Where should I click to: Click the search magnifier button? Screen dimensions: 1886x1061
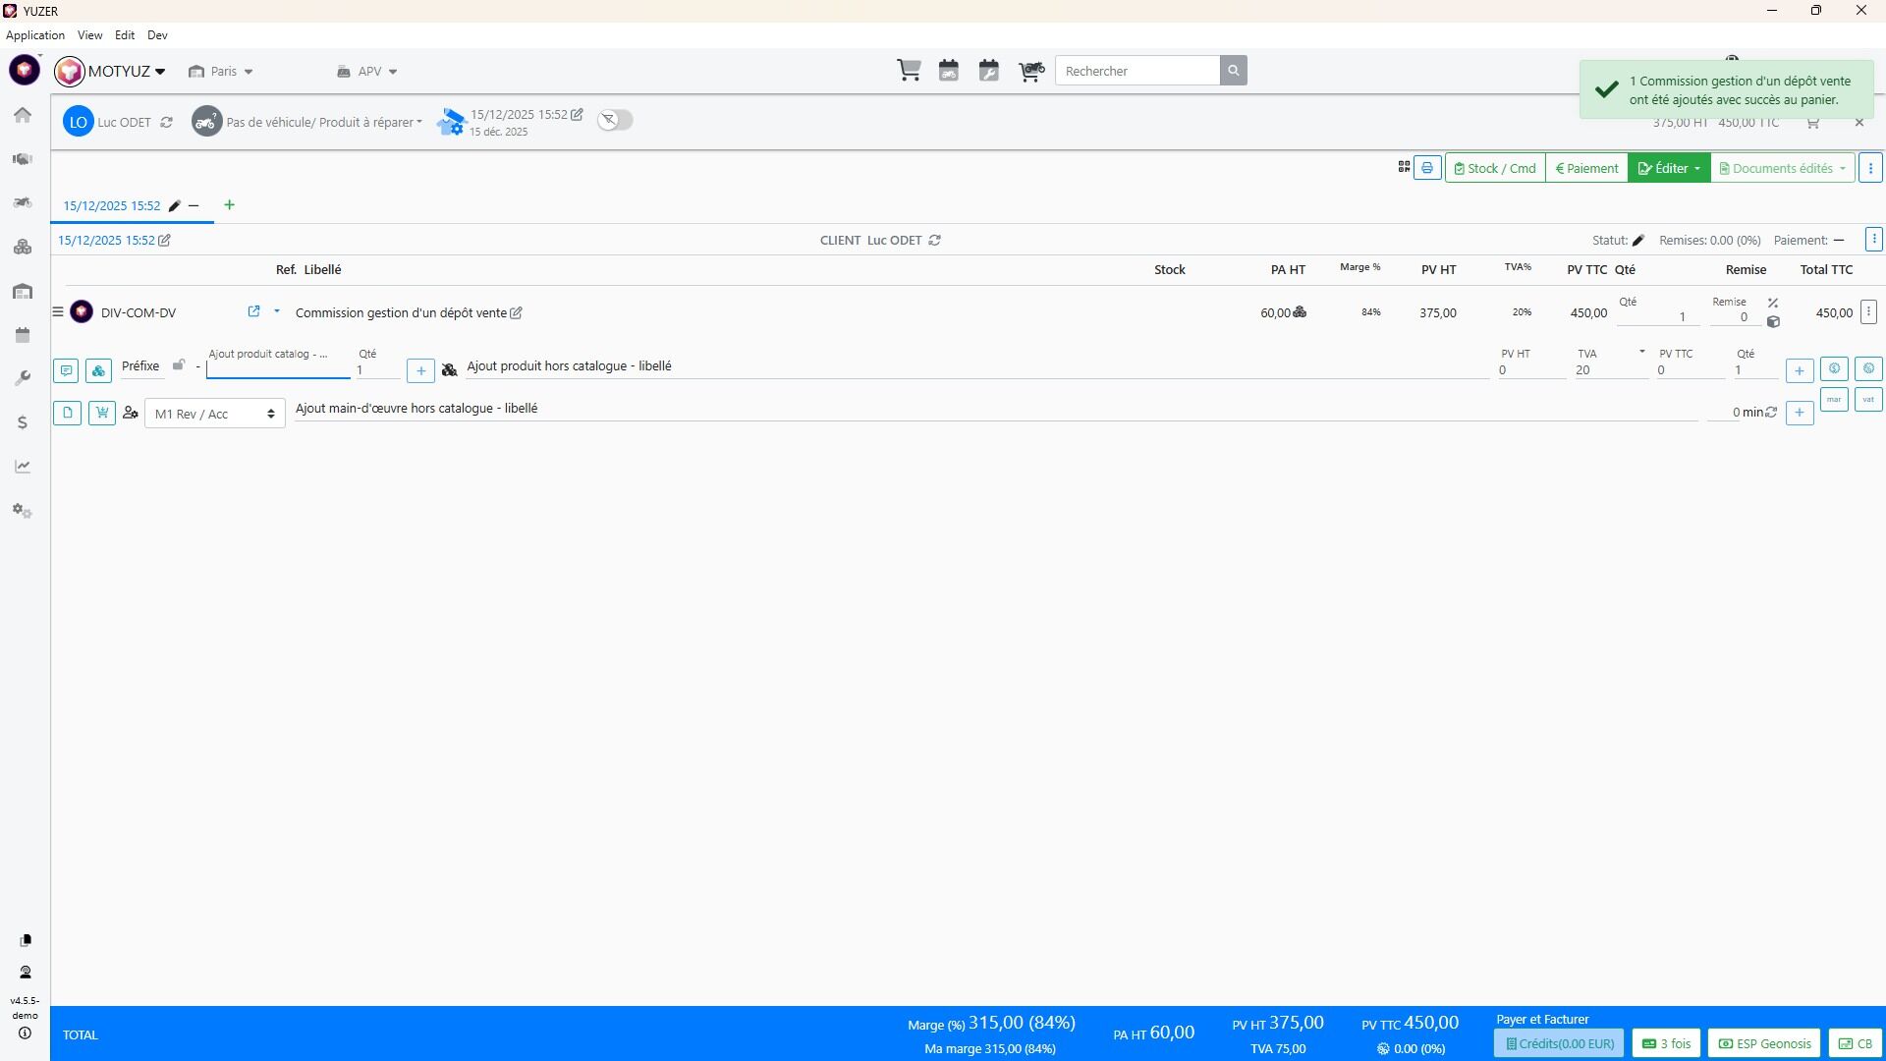click(x=1234, y=71)
